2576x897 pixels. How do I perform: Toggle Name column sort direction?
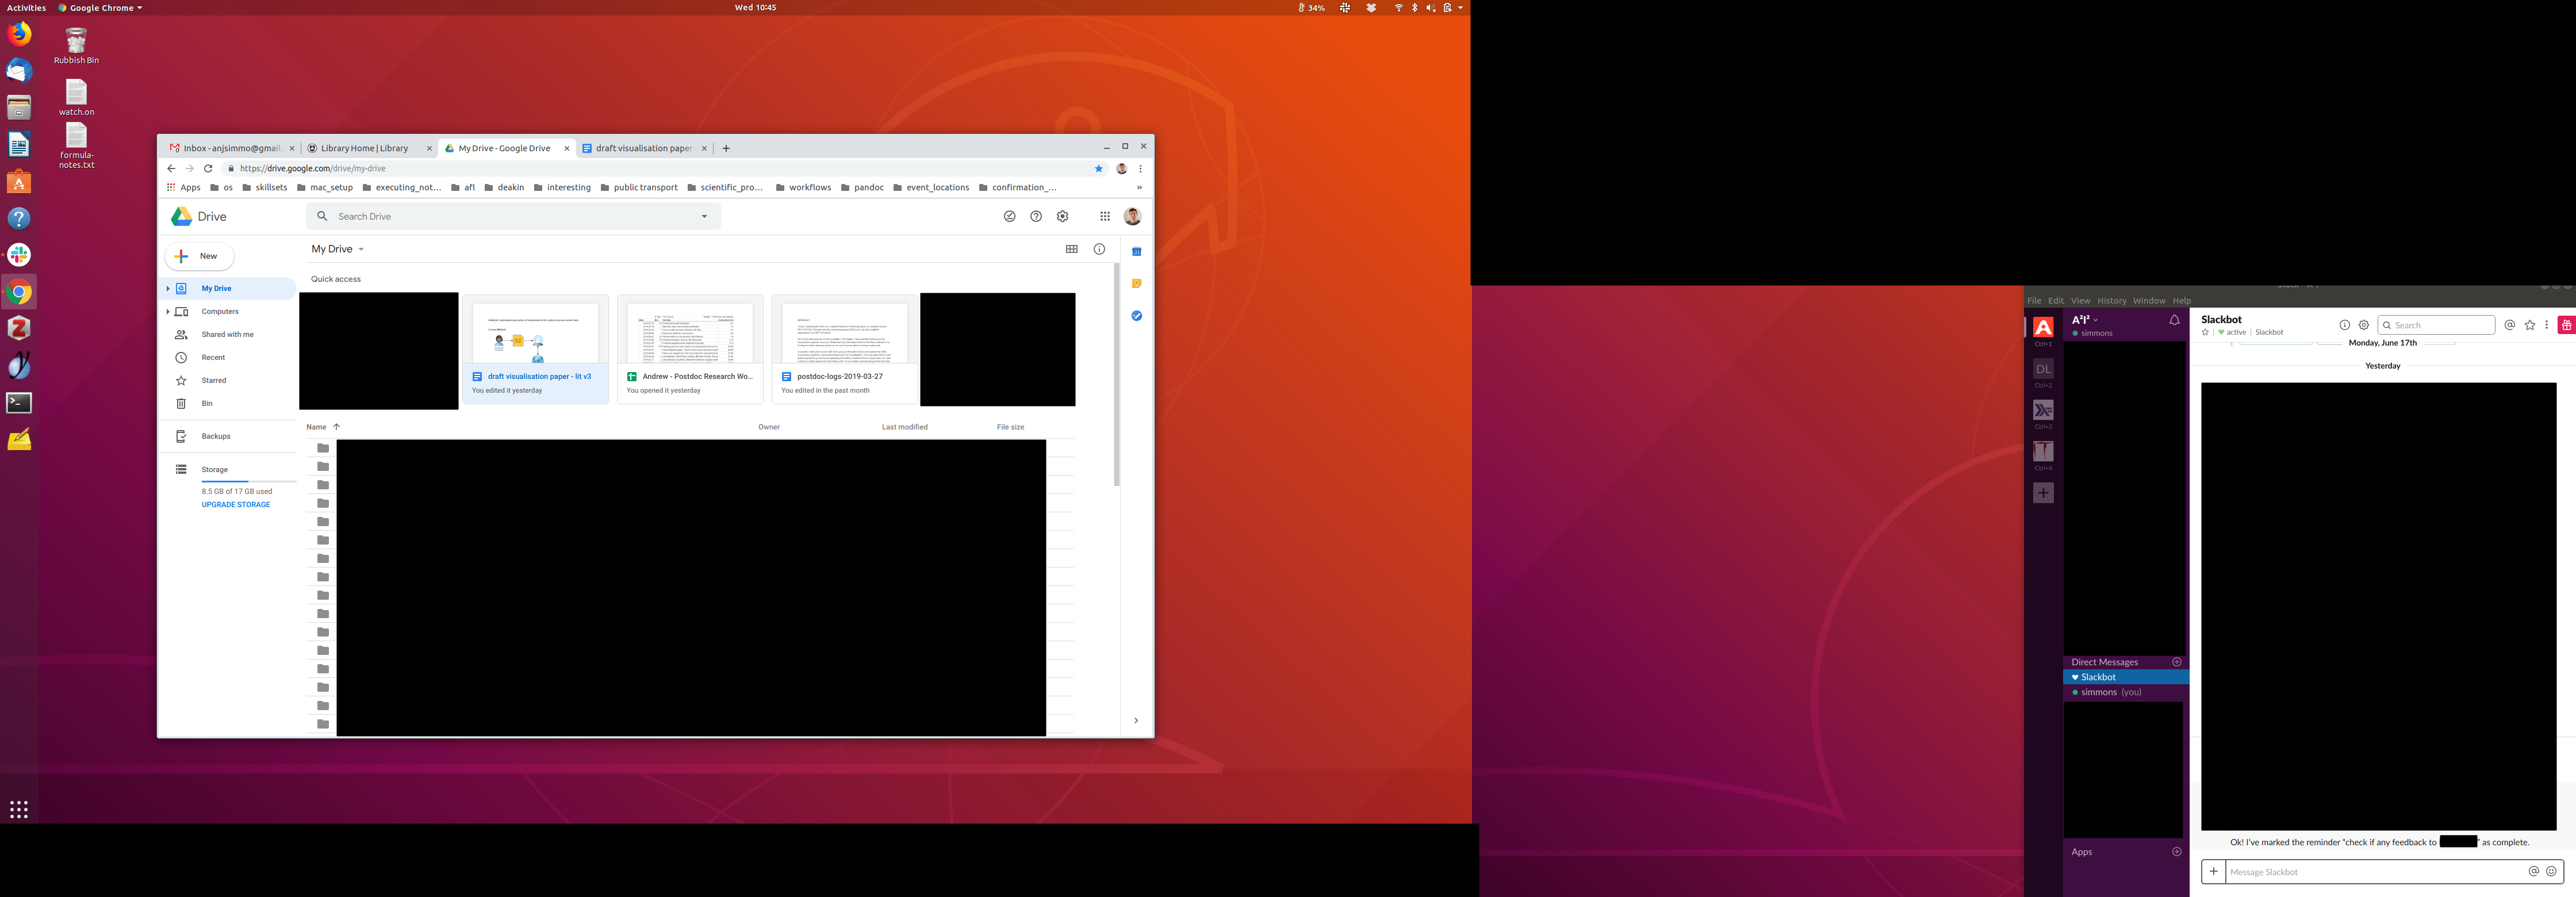(x=336, y=427)
